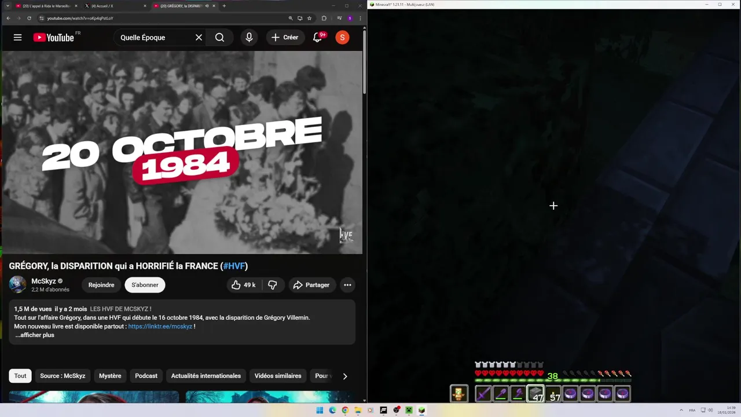Select the Vidéos similaires chip
This screenshot has width=741, height=417.
point(278,376)
